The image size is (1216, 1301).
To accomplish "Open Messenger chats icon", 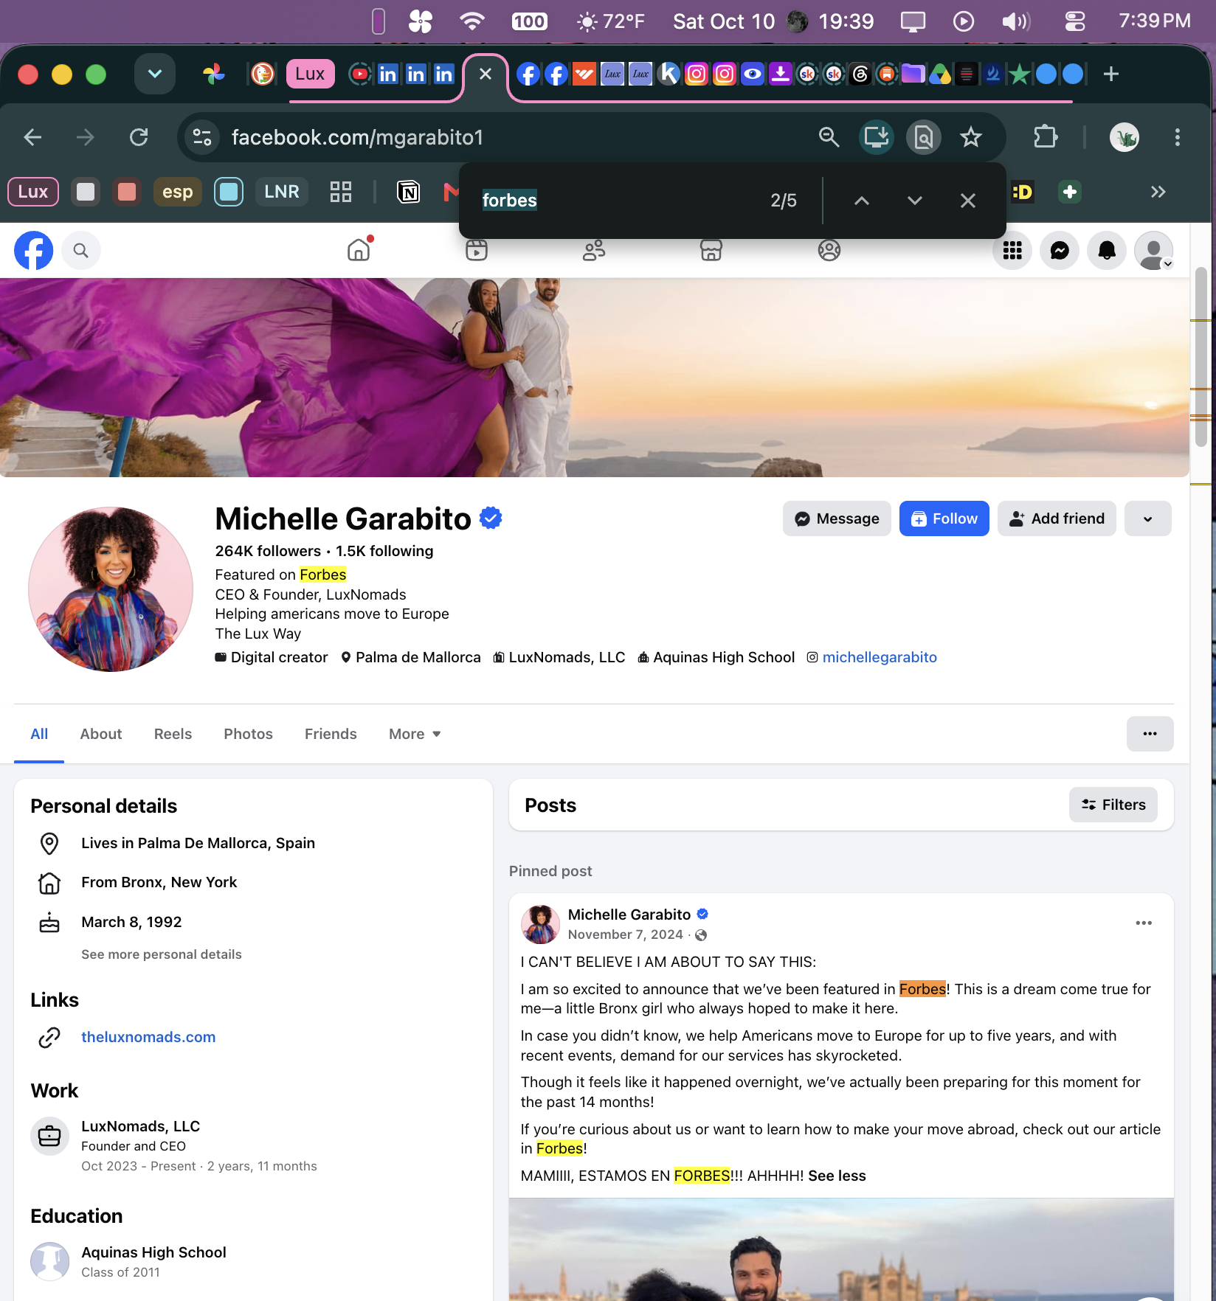I will (1060, 251).
